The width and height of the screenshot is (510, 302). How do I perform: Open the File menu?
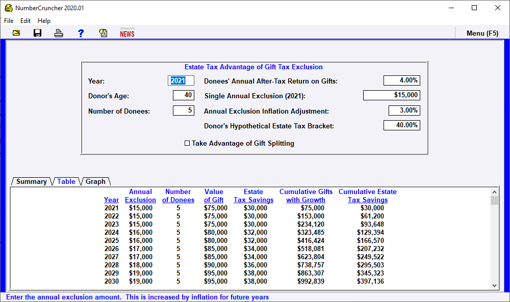(x=9, y=21)
